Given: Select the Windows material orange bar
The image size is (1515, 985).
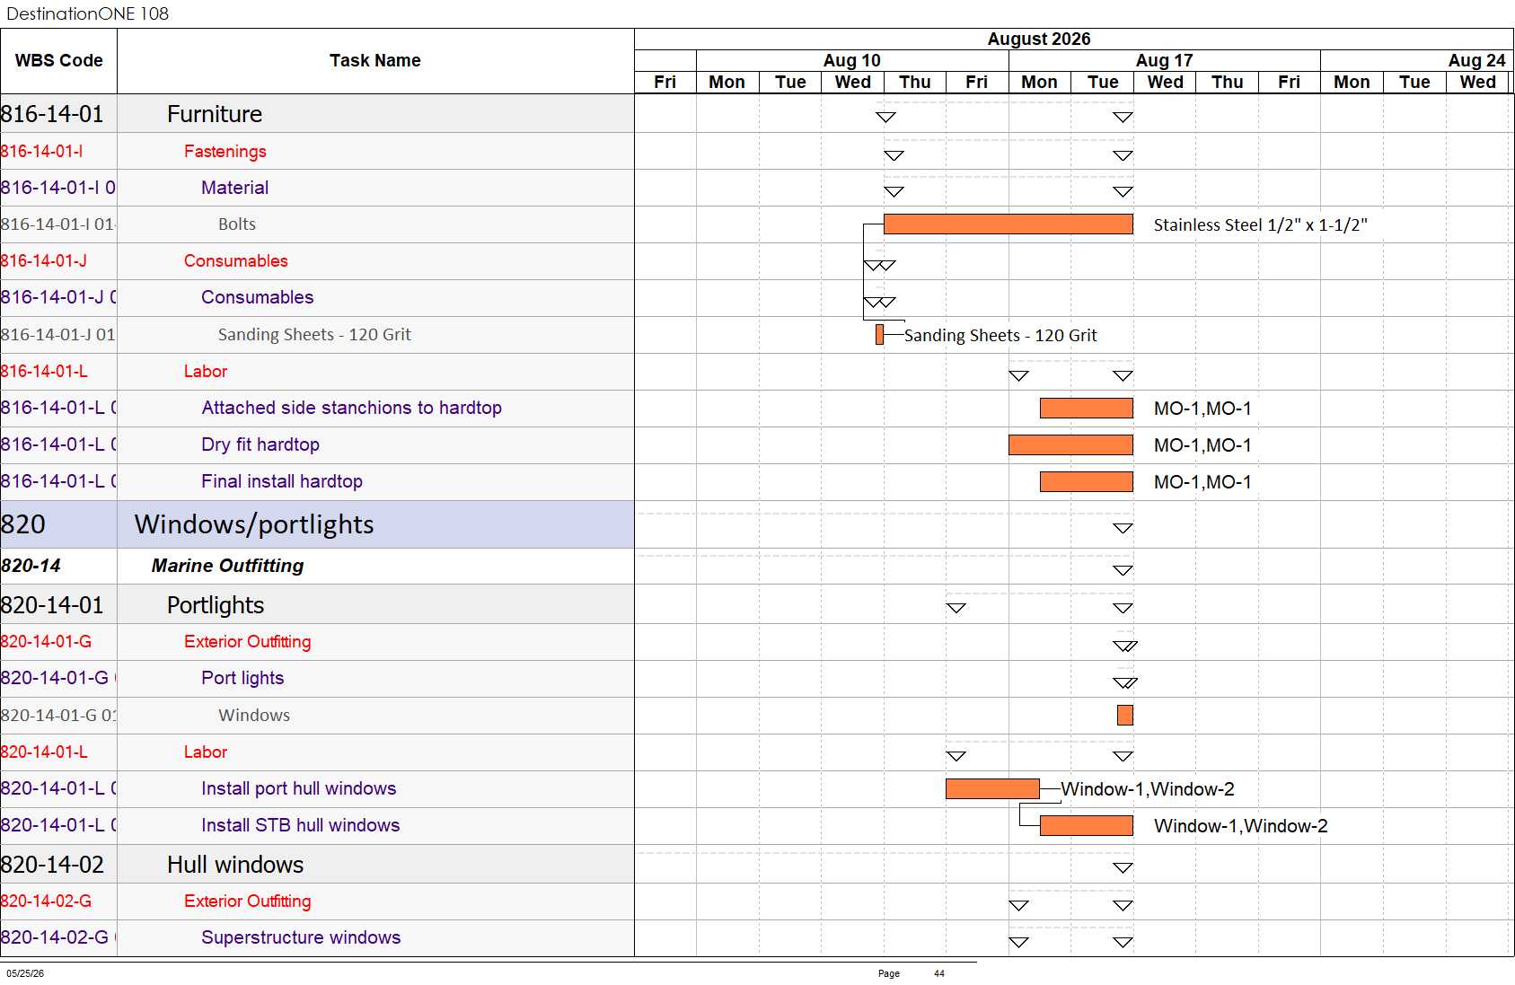Looking at the screenshot, I should click(1124, 715).
